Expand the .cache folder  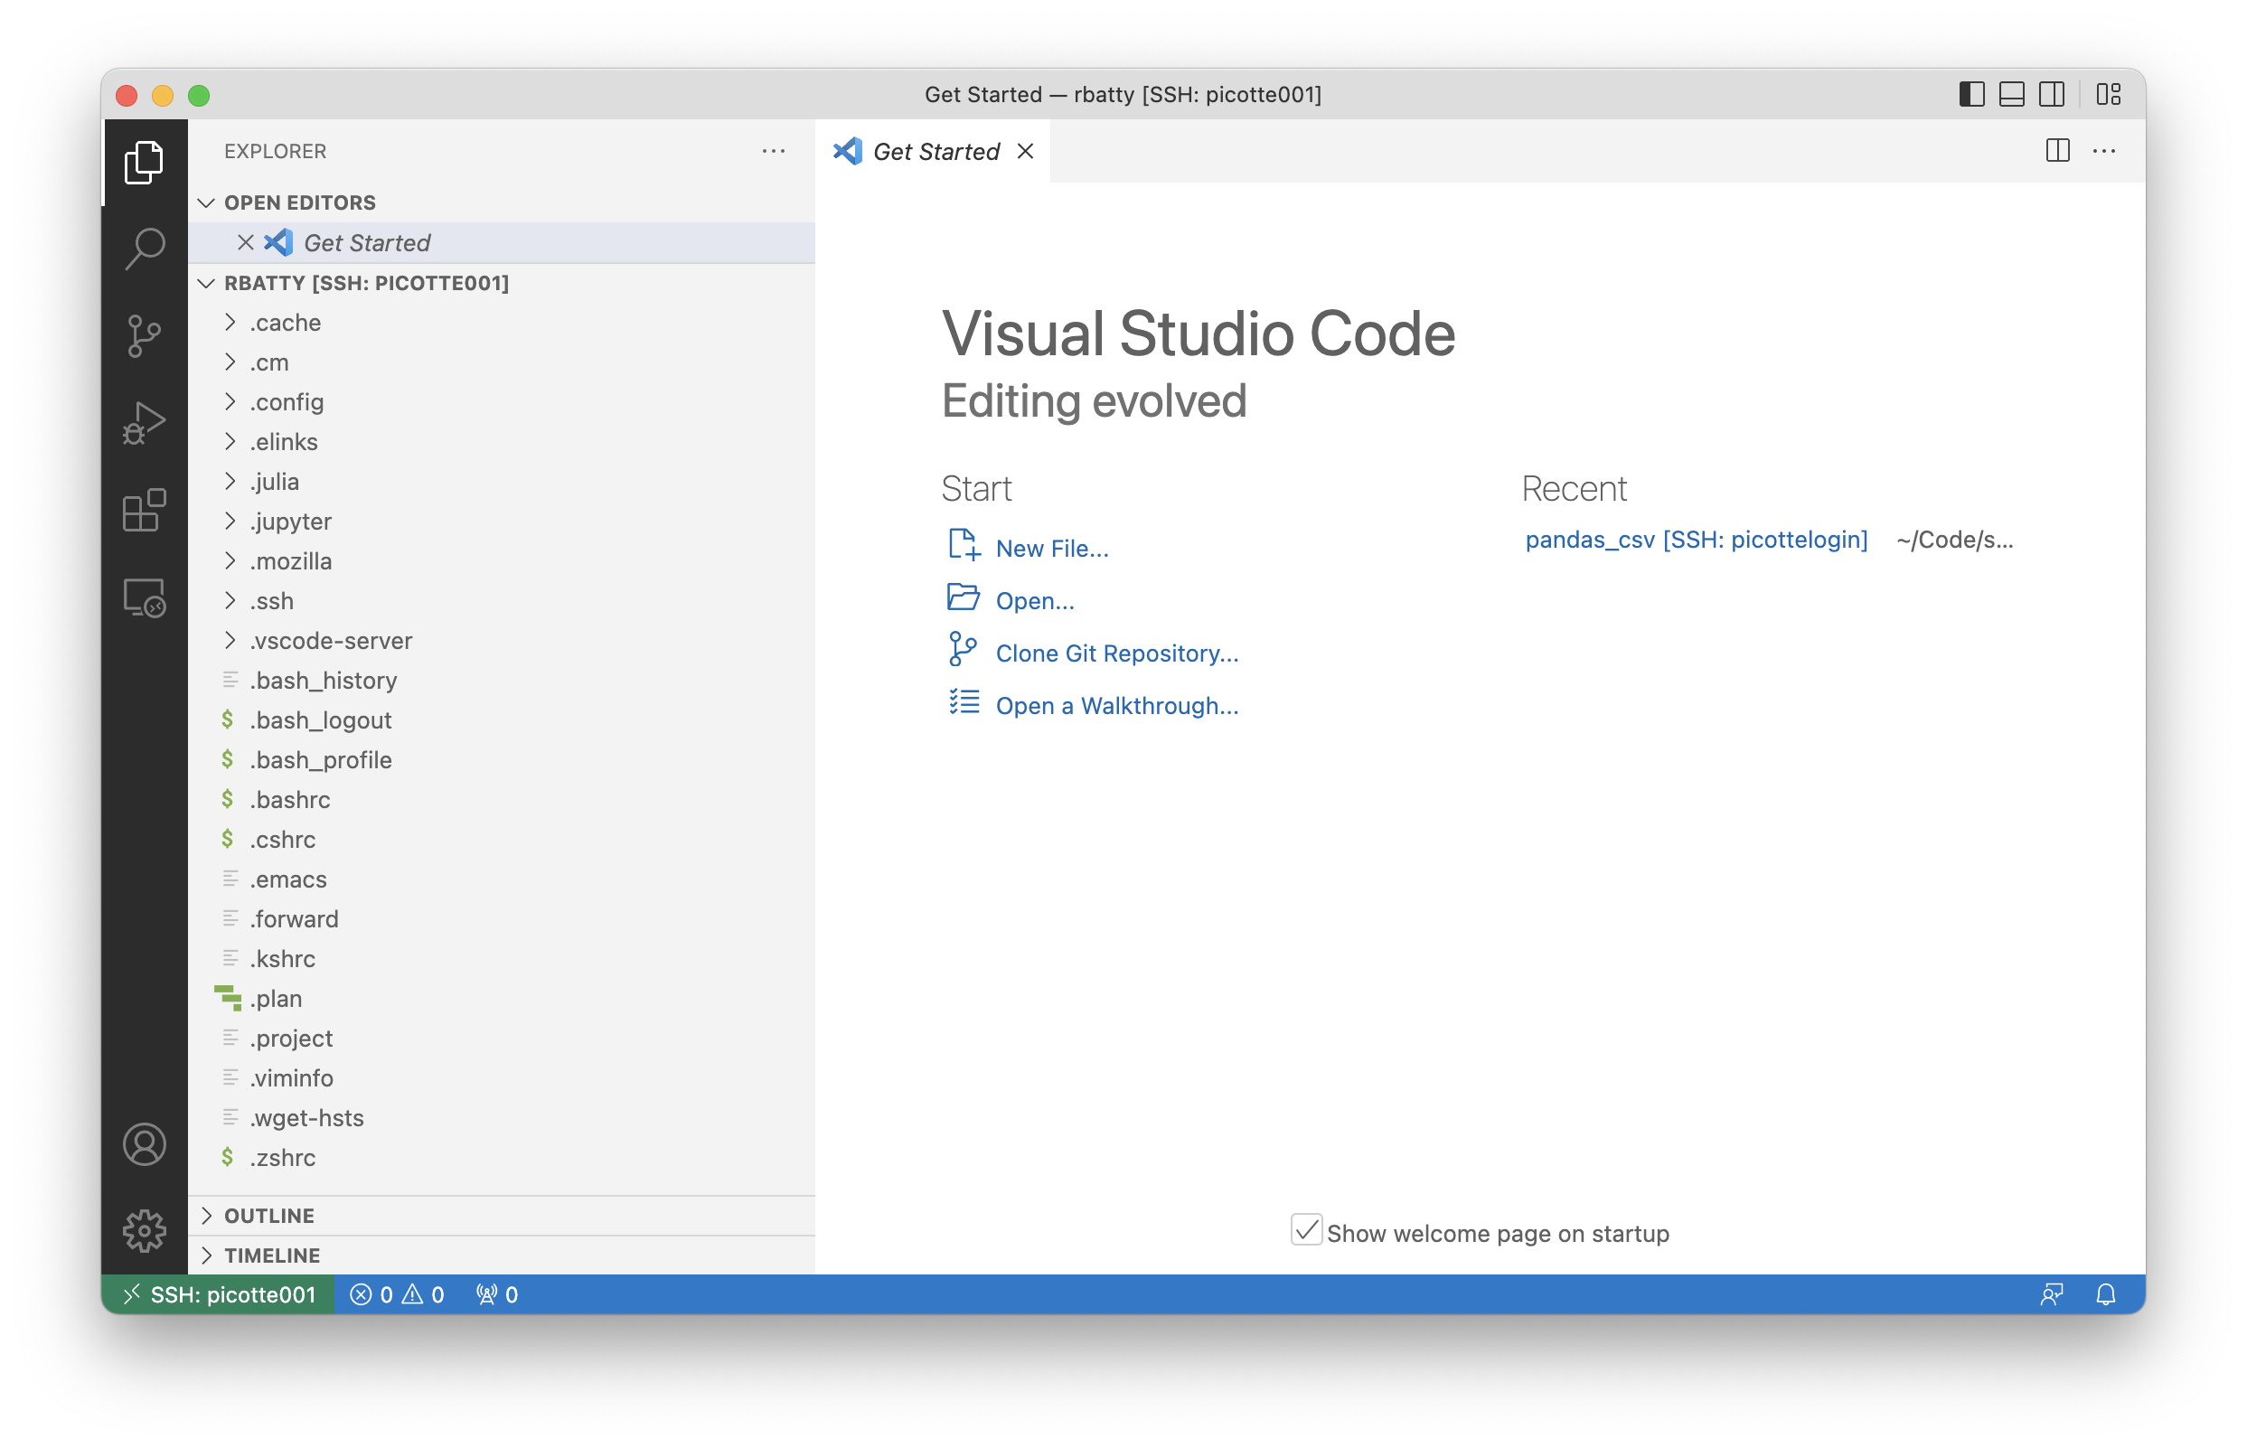pyautogui.click(x=501, y=323)
